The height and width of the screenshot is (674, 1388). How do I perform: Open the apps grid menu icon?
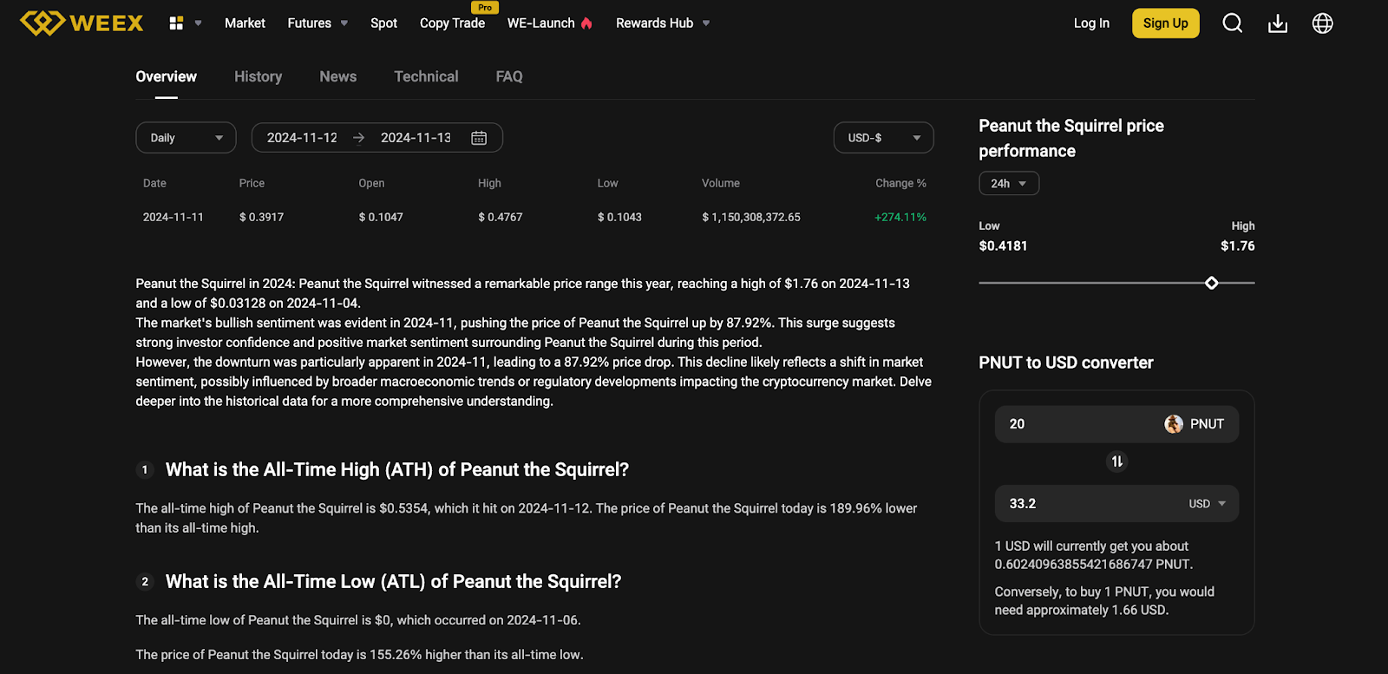click(176, 23)
